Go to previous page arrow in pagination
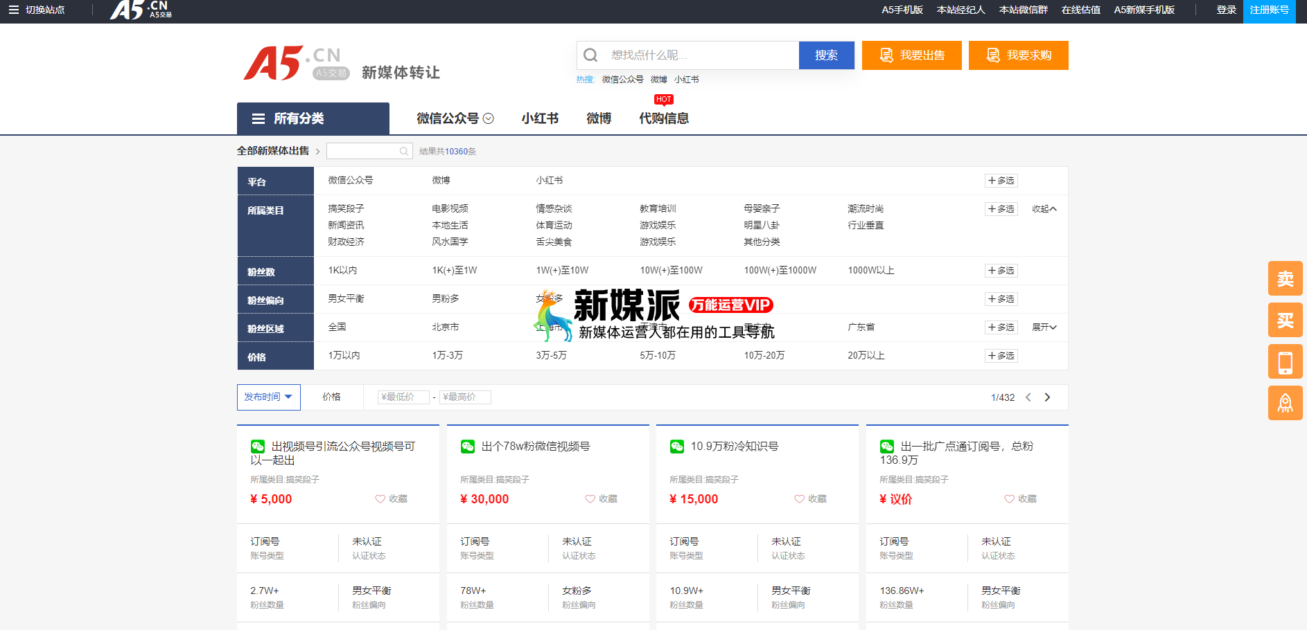This screenshot has height=630, width=1307. 1028,397
